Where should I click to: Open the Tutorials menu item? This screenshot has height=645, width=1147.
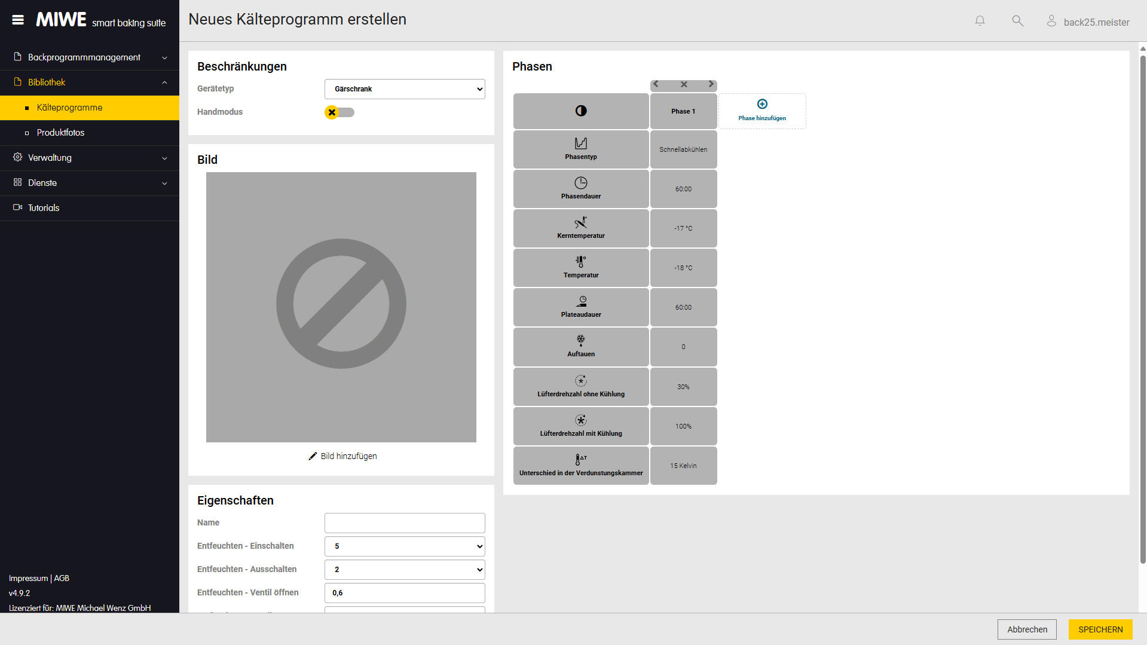pyautogui.click(x=44, y=208)
